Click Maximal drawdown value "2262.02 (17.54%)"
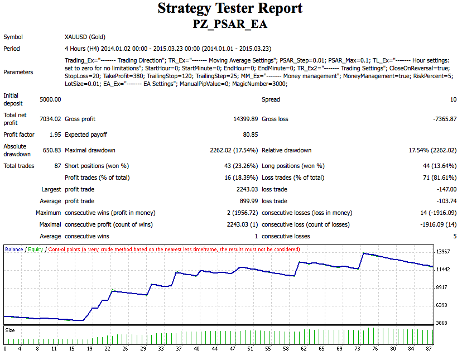The width and height of the screenshot is (462, 355). (234, 150)
